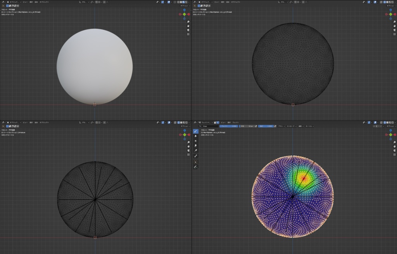Toggle the overlays visibility in the top-left viewport
The width and height of the screenshot is (397, 254).
click(x=169, y=2)
